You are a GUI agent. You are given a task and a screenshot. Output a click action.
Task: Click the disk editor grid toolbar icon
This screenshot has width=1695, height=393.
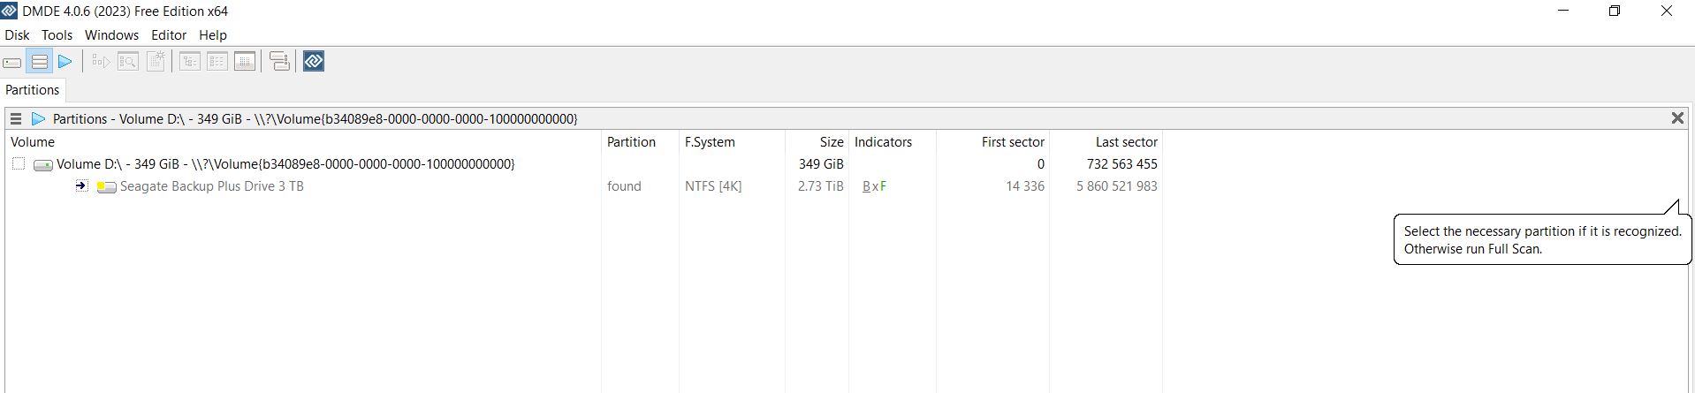pyautogui.click(x=245, y=62)
